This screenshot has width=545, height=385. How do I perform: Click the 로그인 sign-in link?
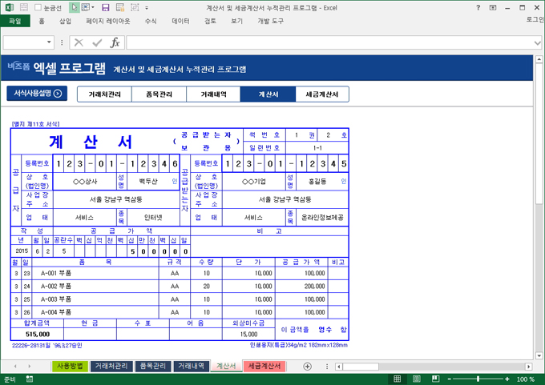click(x=535, y=19)
